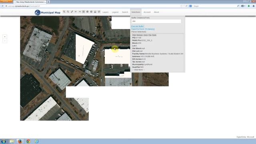Open File Explorer from taskbar
This screenshot has width=256, height=144.
coord(12,141)
